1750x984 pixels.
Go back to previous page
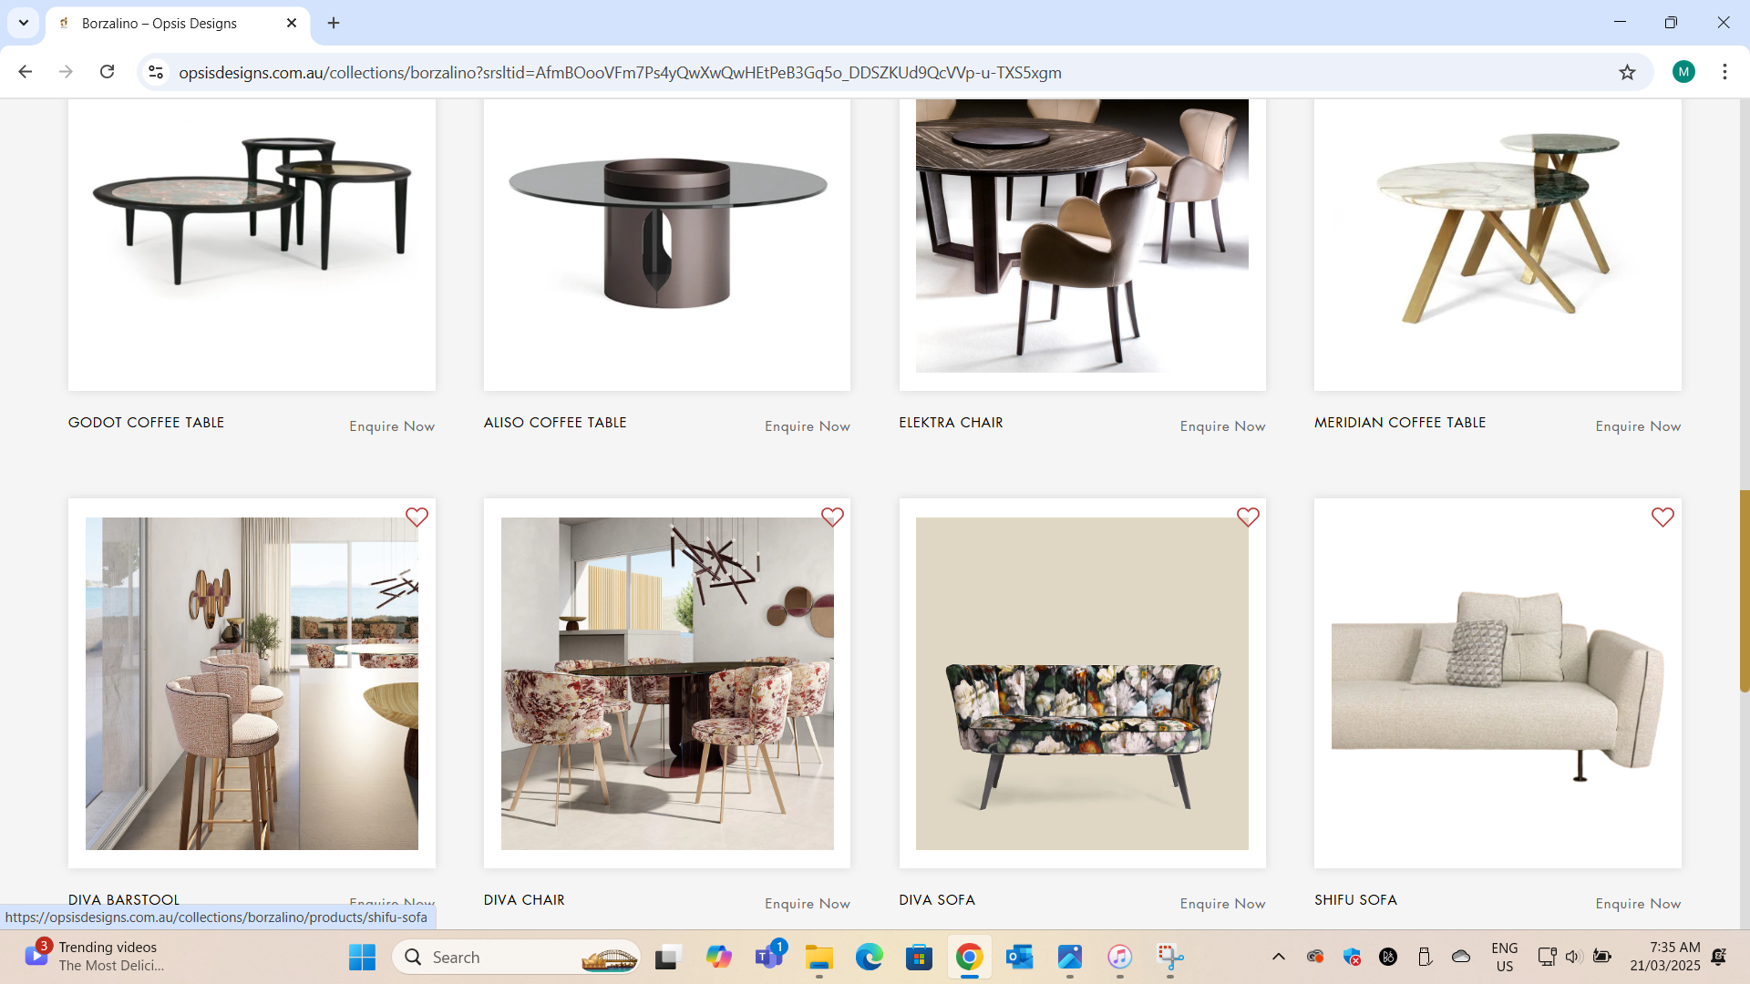tap(26, 72)
